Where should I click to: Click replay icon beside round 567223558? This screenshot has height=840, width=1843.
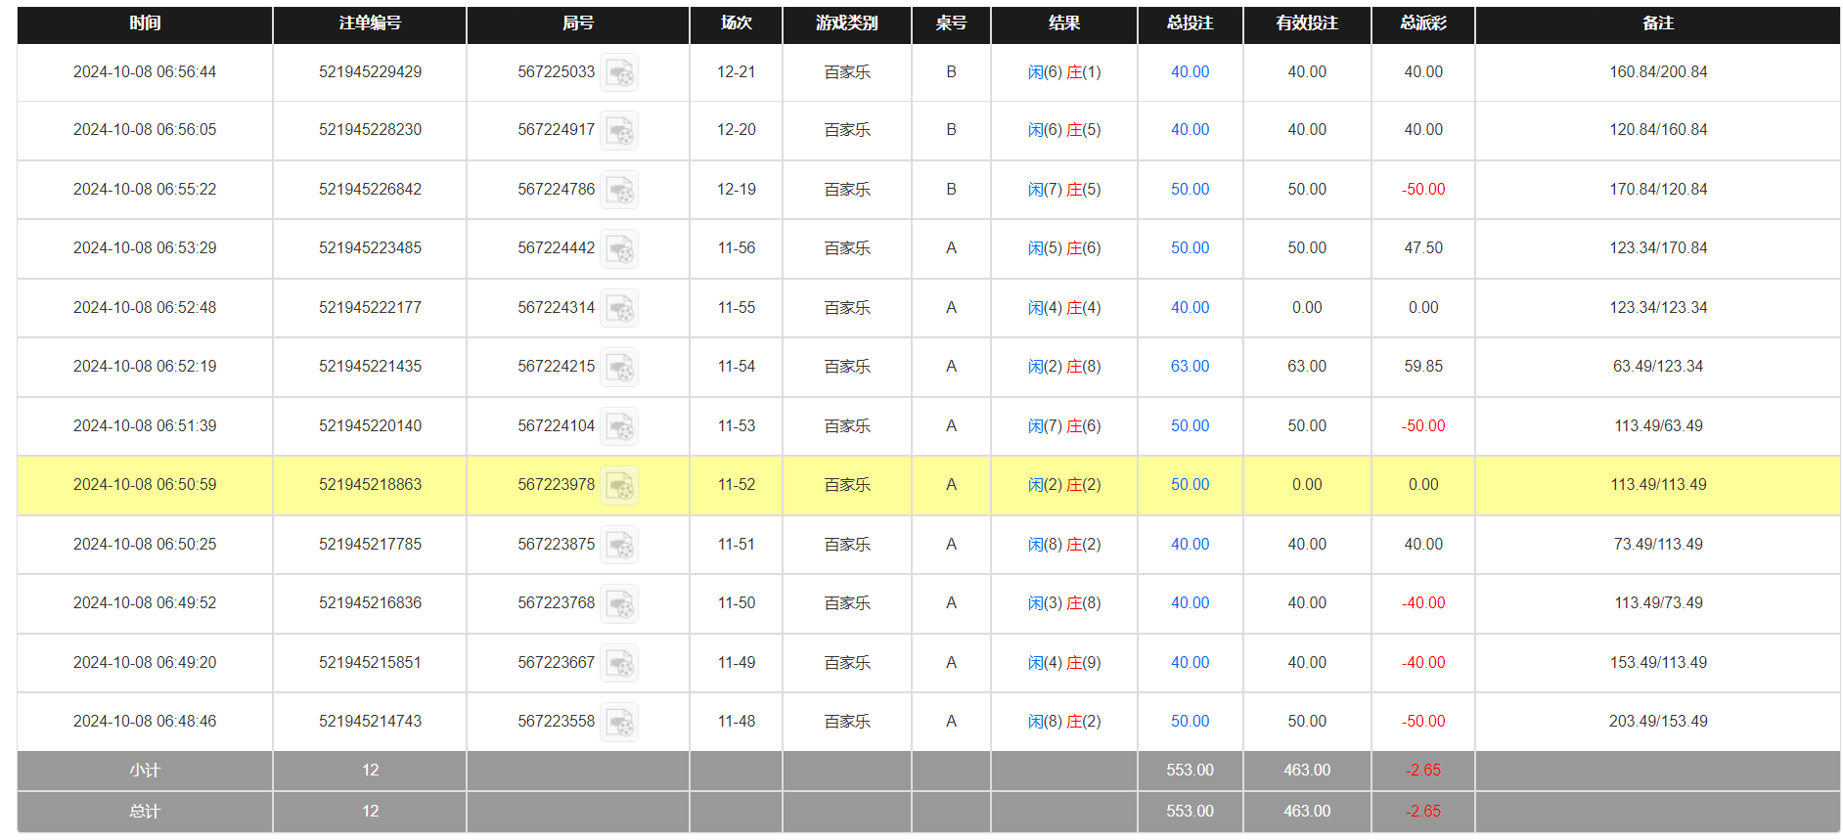coord(619,723)
